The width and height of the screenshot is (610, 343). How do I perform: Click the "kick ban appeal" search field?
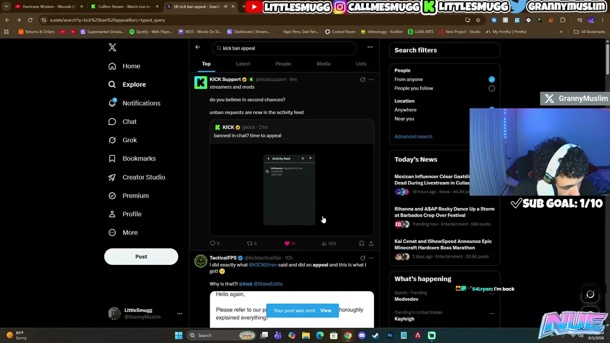pos(285,48)
